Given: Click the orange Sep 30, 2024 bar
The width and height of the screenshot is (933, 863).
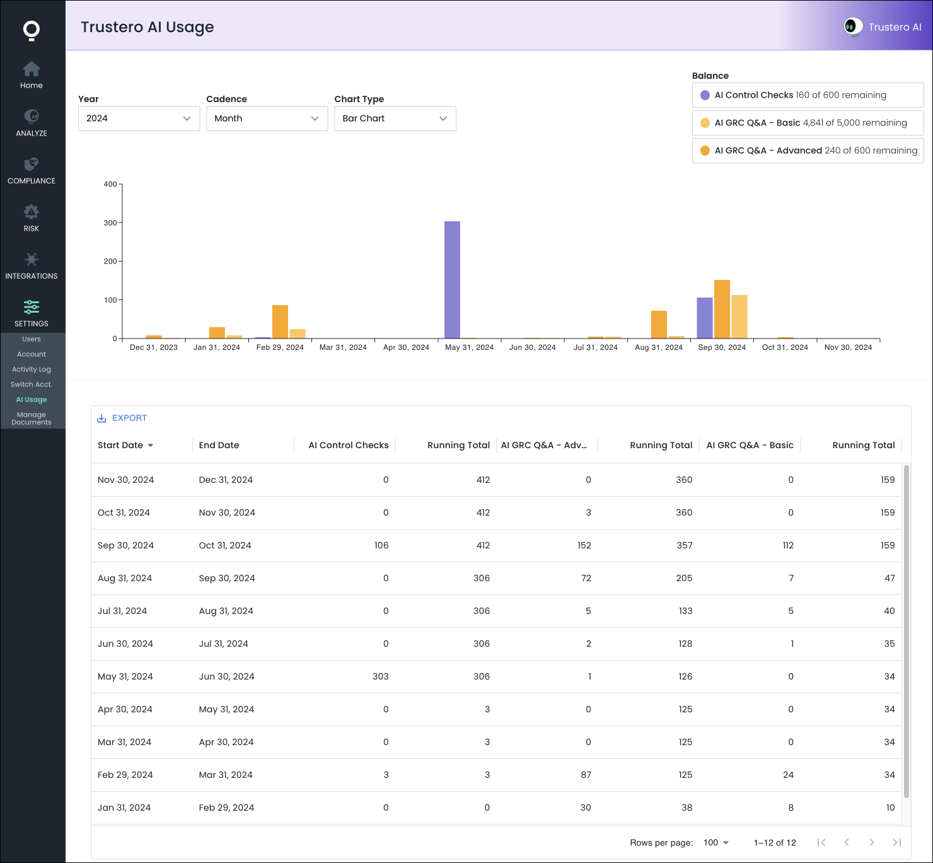Looking at the screenshot, I should point(722,309).
